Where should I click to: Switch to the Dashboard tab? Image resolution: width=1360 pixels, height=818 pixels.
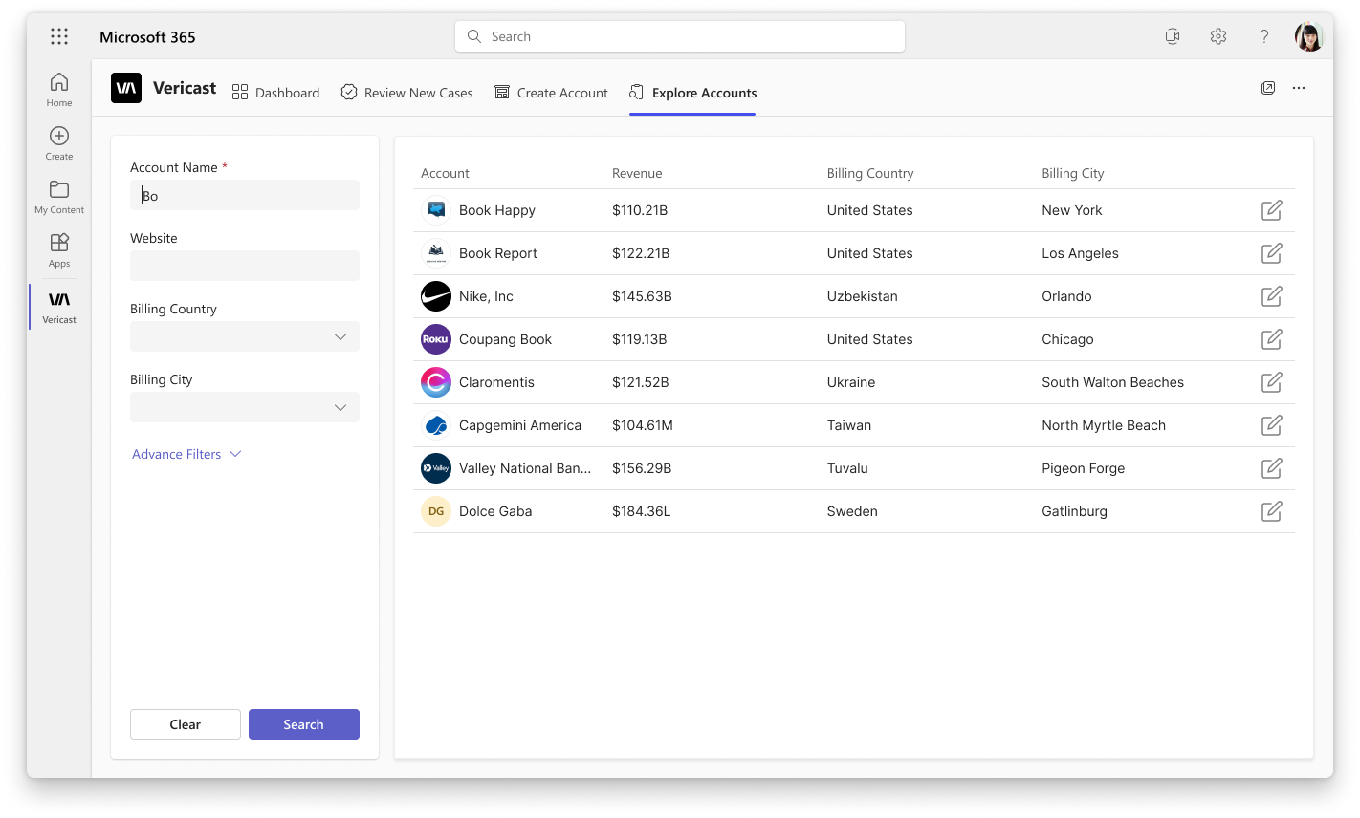pos(275,93)
